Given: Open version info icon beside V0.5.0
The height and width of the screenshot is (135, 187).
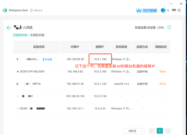Looking at the screenshot, I should pos(31,10).
